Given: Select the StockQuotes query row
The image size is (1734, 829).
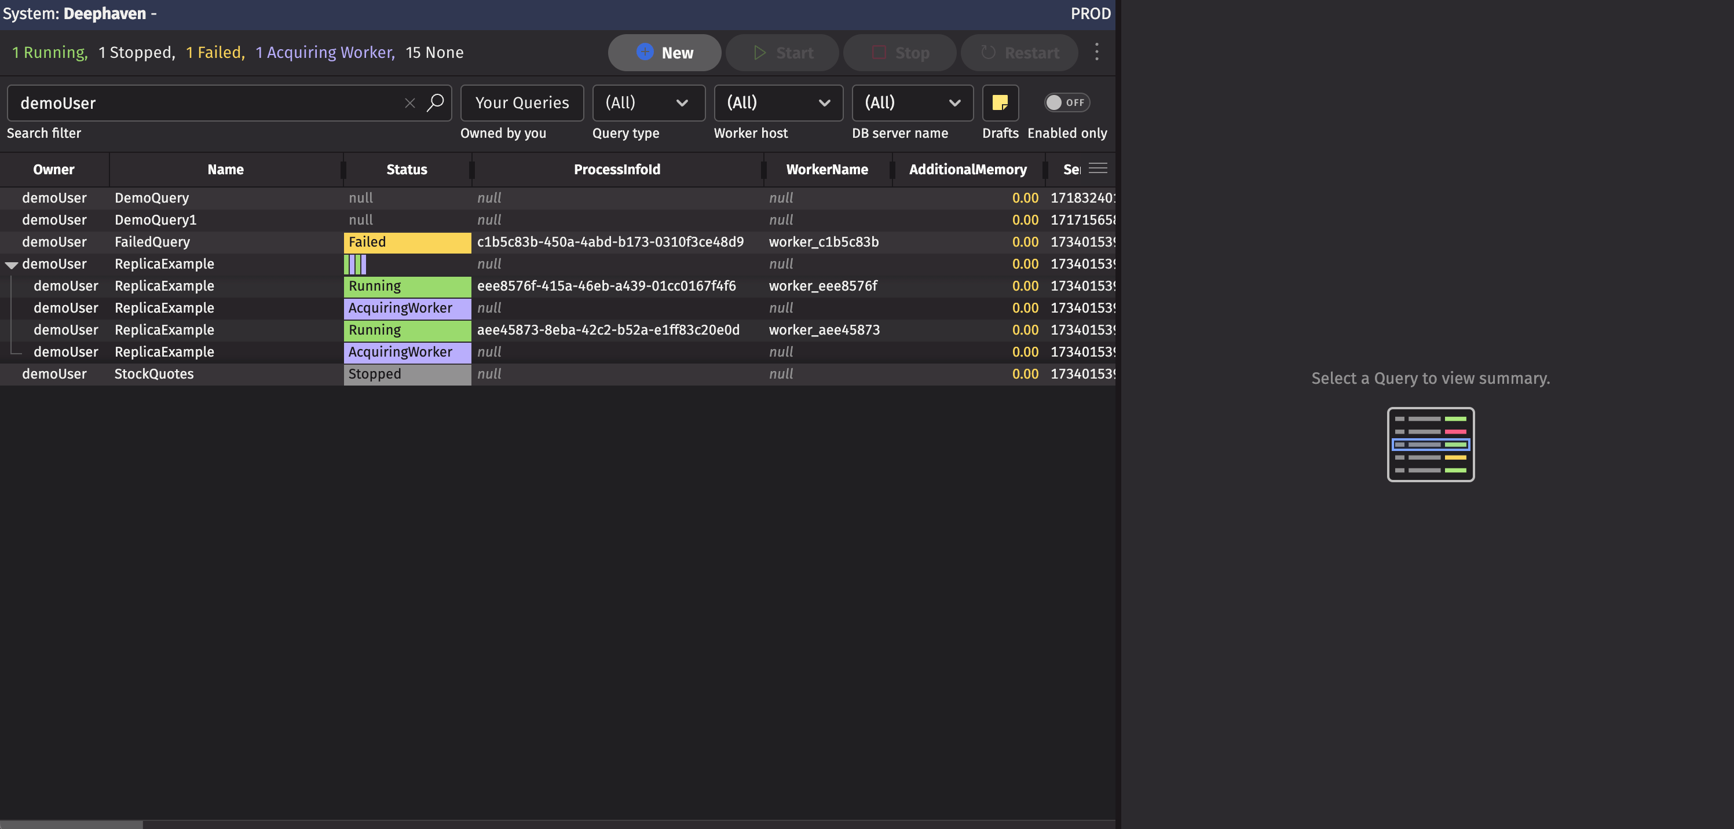Looking at the screenshot, I should coord(154,374).
